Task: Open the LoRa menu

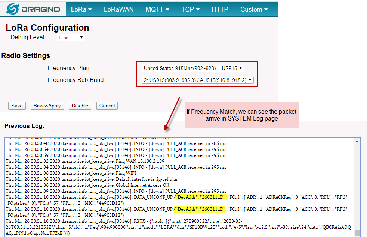Action: 81,9
